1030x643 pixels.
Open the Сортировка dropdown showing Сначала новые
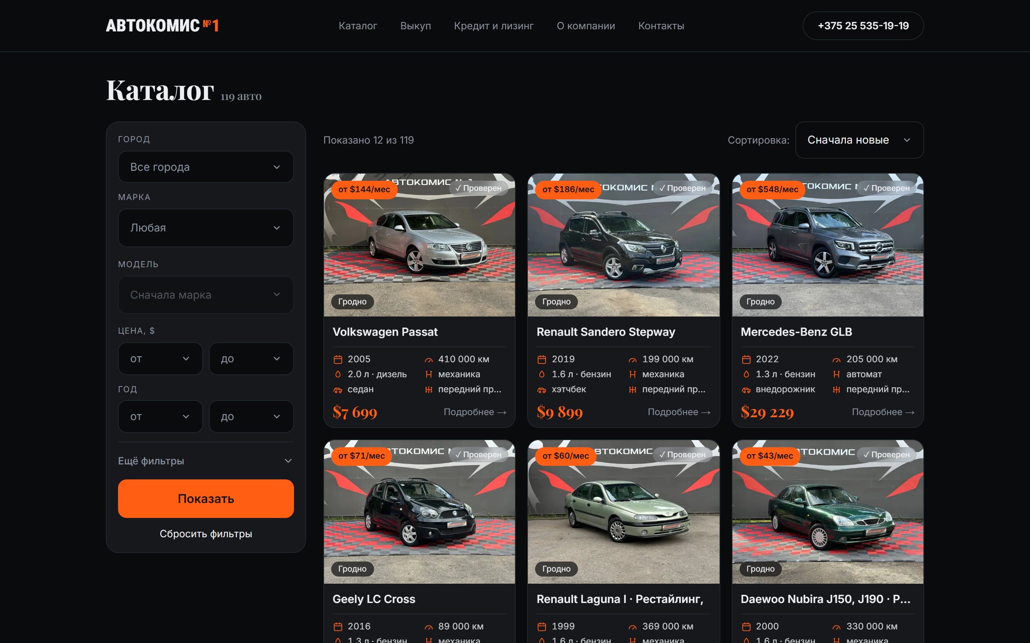(859, 140)
